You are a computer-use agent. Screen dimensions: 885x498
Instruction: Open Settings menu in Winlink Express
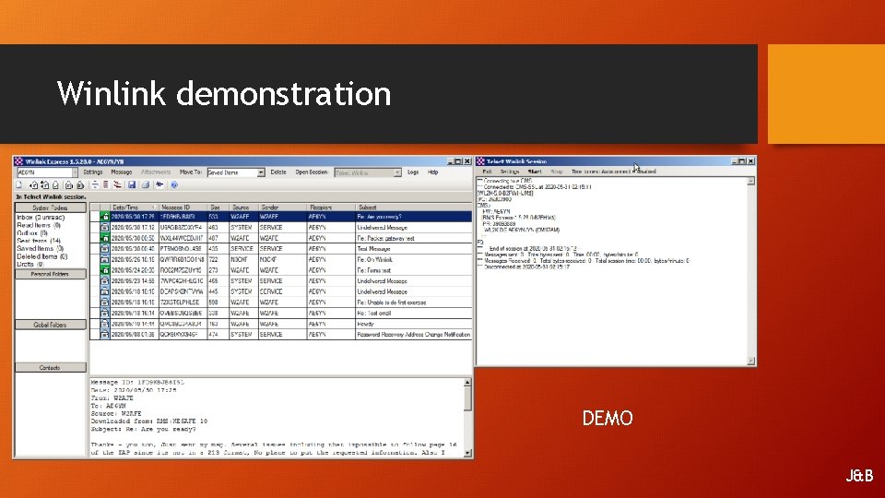(x=93, y=172)
